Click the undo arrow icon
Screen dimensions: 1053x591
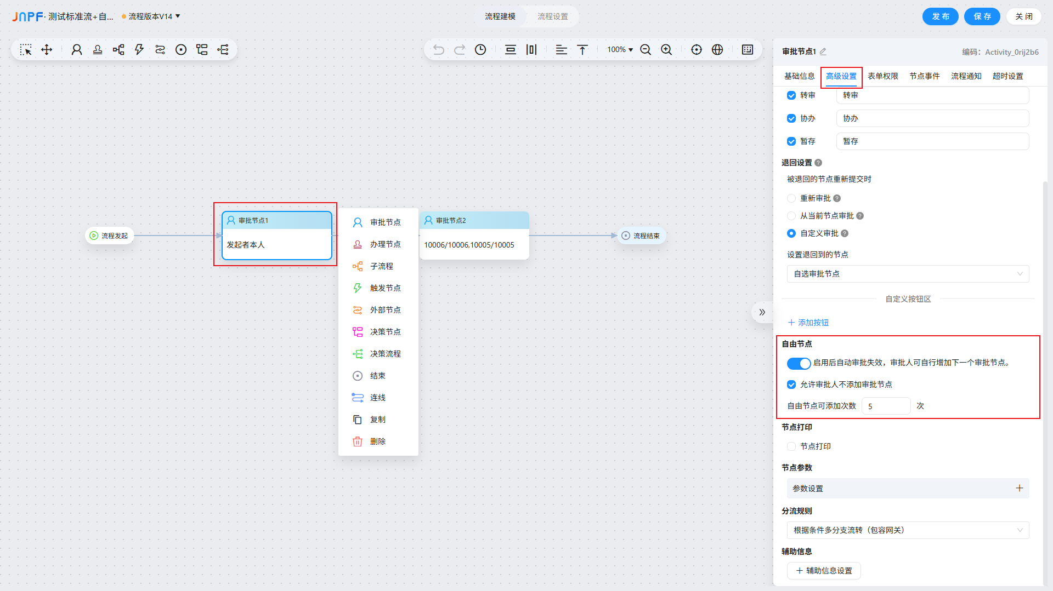(x=439, y=50)
